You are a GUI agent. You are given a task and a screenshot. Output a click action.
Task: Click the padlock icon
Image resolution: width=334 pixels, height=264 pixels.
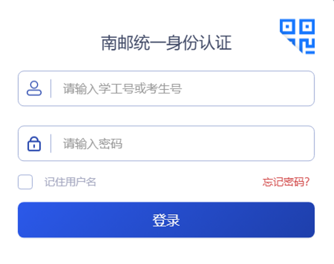point(34,143)
